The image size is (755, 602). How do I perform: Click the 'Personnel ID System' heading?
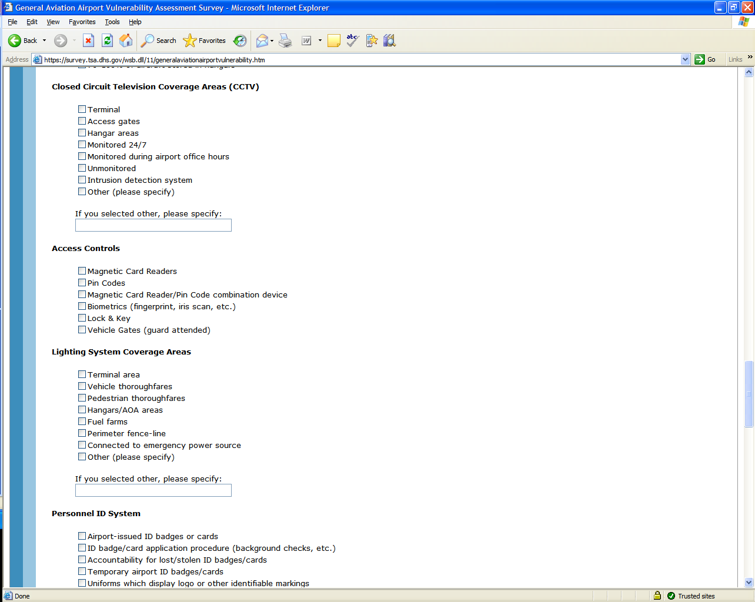(x=96, y=514)
